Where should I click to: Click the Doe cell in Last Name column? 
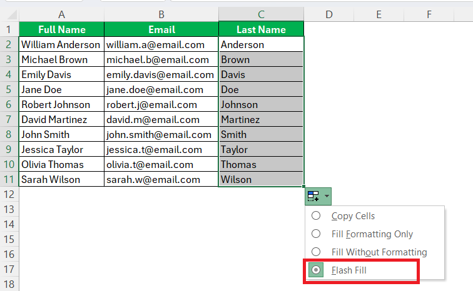click(x=262, y=89)
